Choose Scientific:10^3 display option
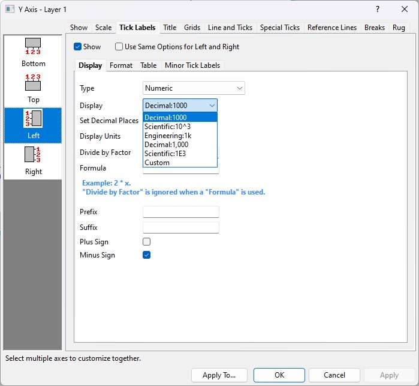Screen dimensions: 419x386 tap(180, 126)
